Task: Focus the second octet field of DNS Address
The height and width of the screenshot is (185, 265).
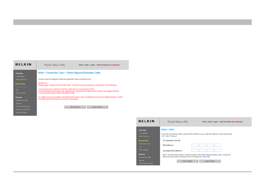Action: pos(202,145)
